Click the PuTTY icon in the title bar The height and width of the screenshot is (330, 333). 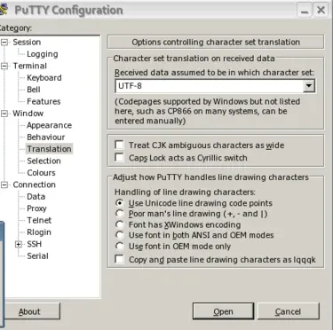(3, 10)
